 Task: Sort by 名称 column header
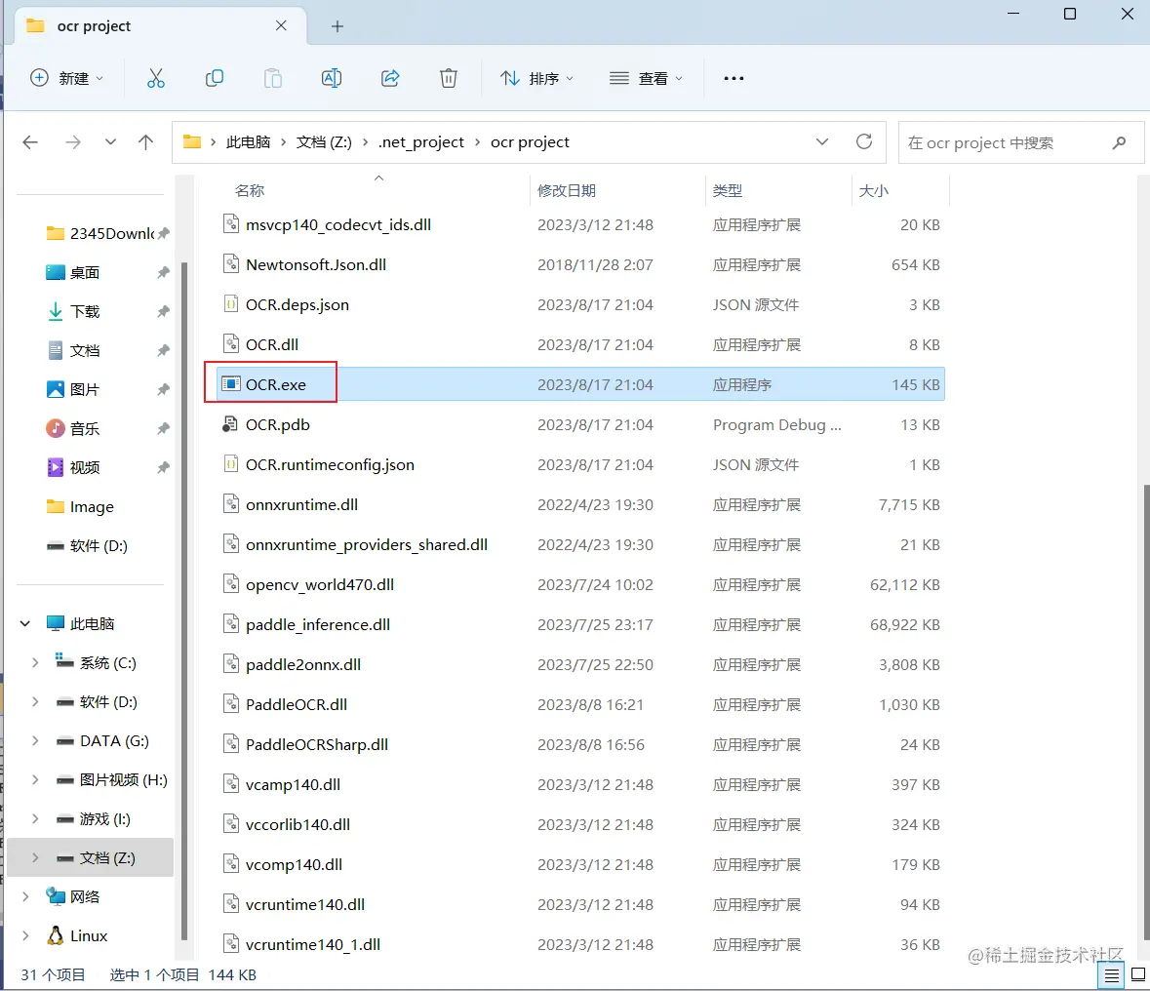(250, 191)
